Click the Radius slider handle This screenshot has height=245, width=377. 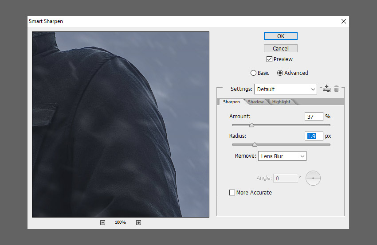(255, 144)
